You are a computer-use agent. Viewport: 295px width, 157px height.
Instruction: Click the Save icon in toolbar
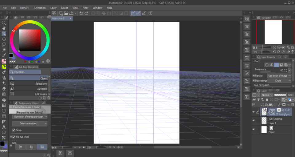point(71,13)
